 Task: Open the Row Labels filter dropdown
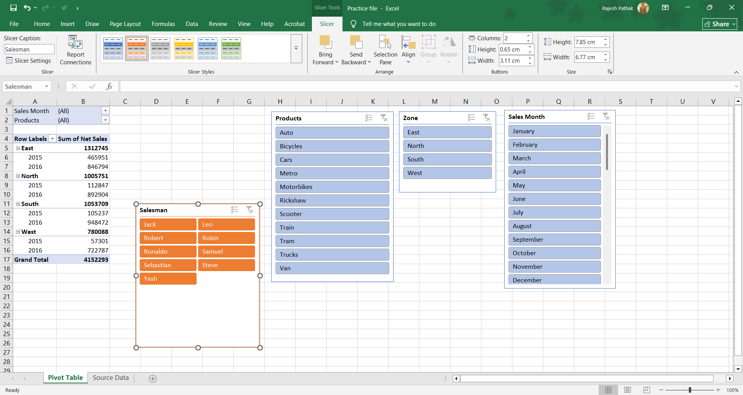[52, 139]
